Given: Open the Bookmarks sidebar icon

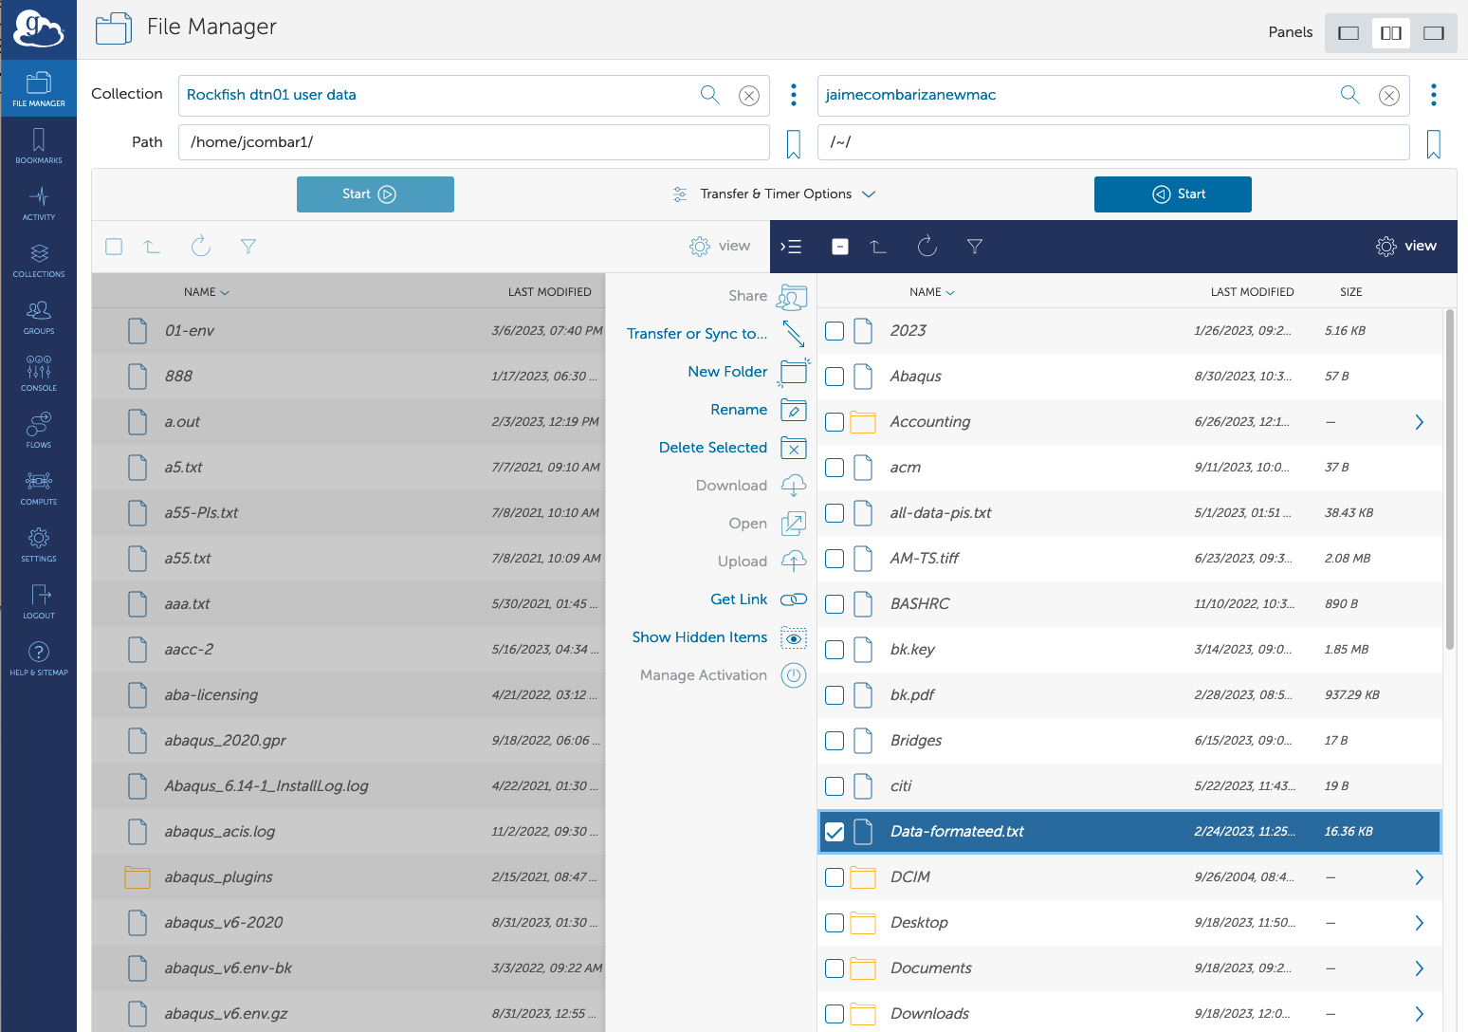Looking at the screenshot, I should (38, 145).
